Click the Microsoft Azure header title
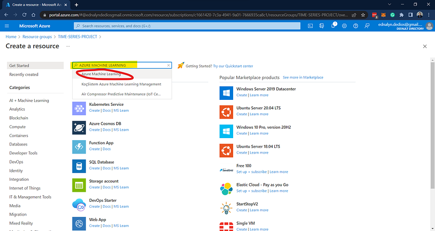Screen dimensions: 435x231 pyautogui.click(x=35, y=26)
